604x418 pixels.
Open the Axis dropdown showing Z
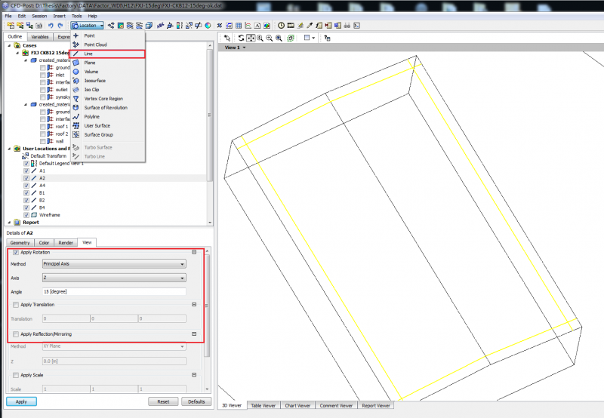coord(114,278)
